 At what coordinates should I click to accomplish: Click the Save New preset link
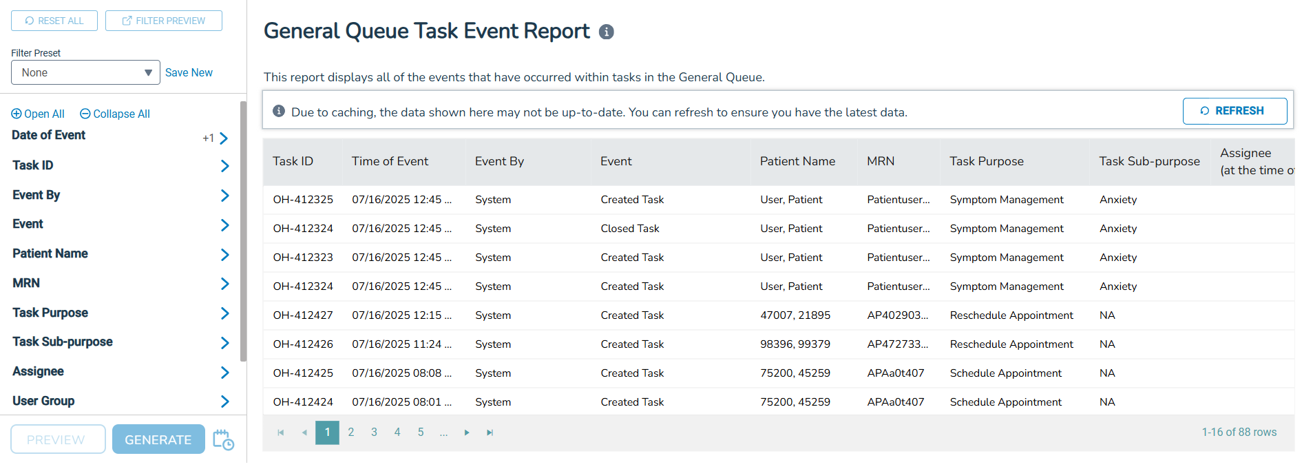point(189,73)
